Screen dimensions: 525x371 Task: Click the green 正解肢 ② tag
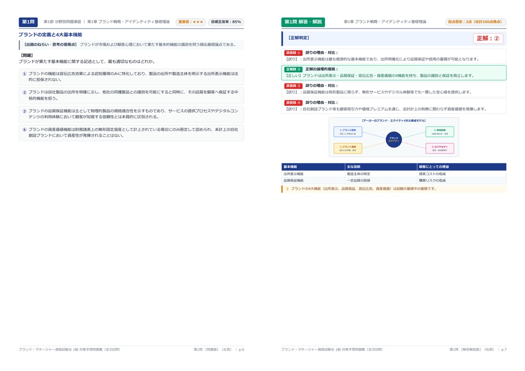pyautogui.click(x=293, y=69)
